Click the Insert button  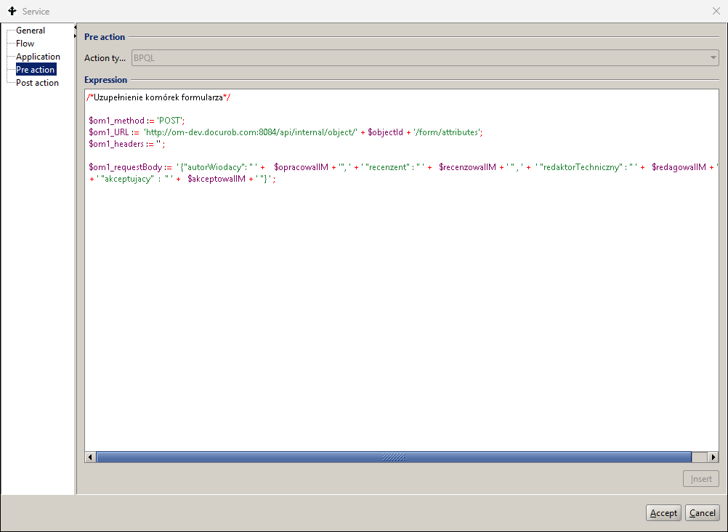point(700,479)
